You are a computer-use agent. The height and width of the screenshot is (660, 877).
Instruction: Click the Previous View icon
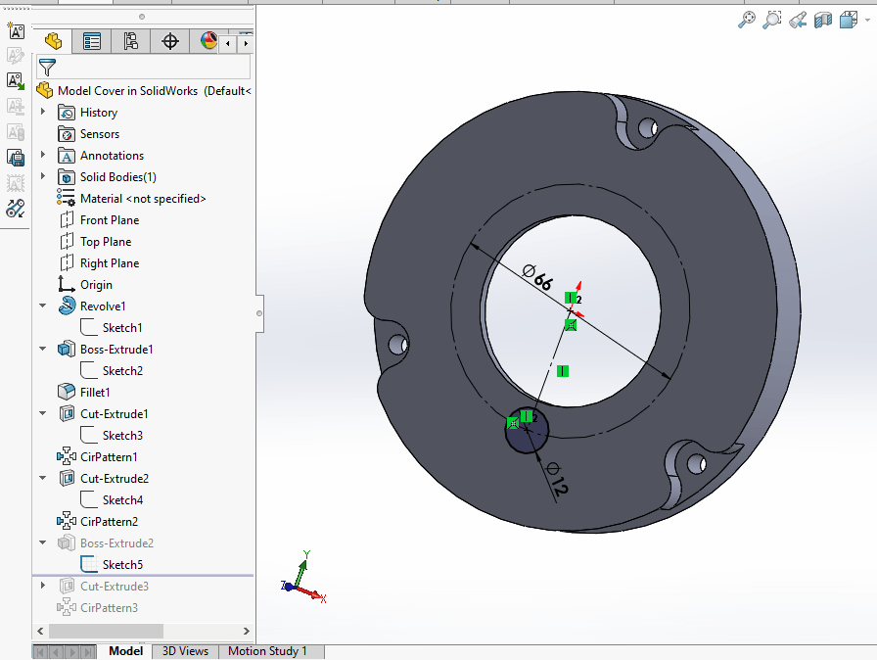[798, 20]
